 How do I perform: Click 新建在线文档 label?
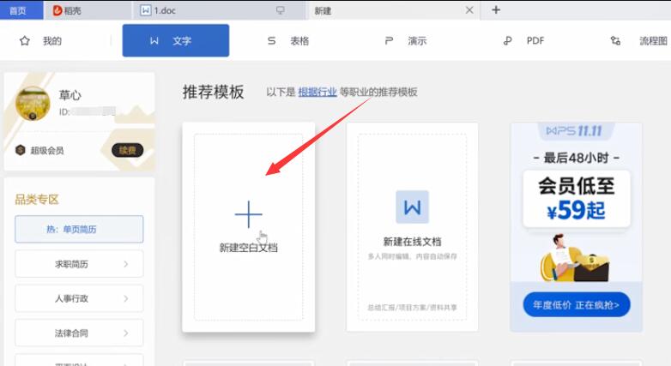click(412, 242)
